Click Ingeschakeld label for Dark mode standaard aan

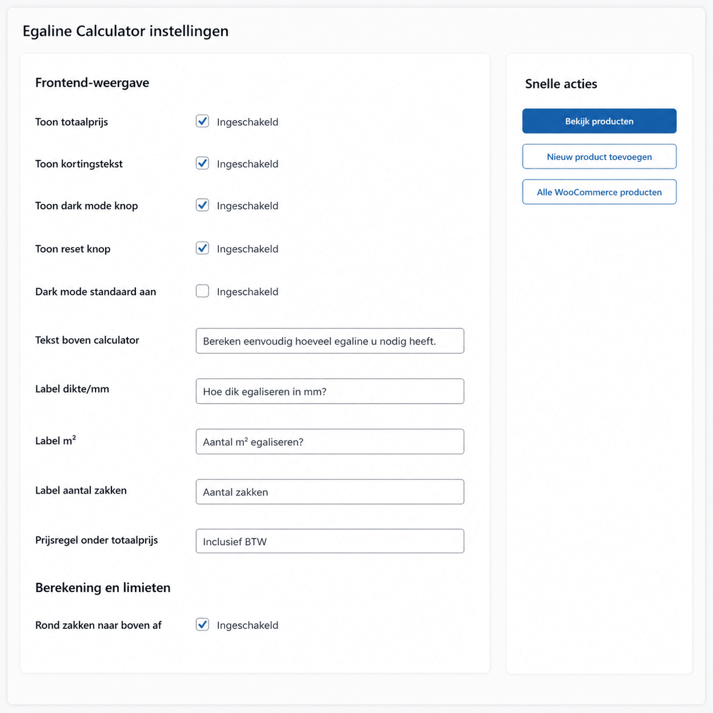[x=247, y=292]
